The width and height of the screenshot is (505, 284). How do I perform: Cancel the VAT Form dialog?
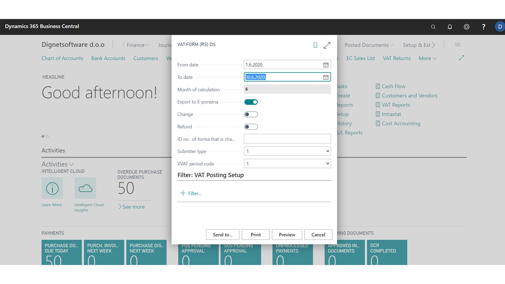point(318,235)
